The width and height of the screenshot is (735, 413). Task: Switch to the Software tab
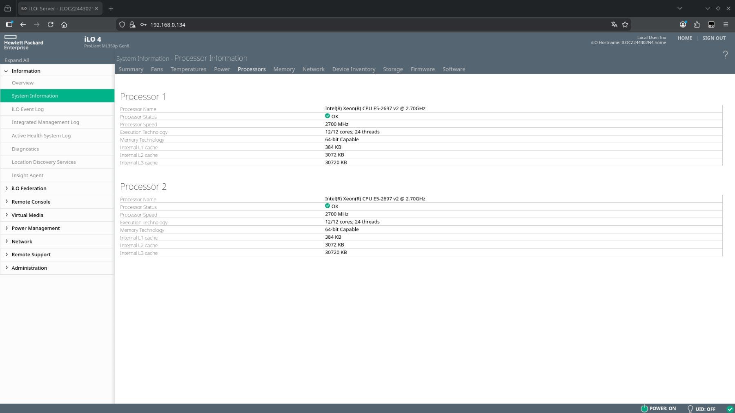(x=454, y=69)
